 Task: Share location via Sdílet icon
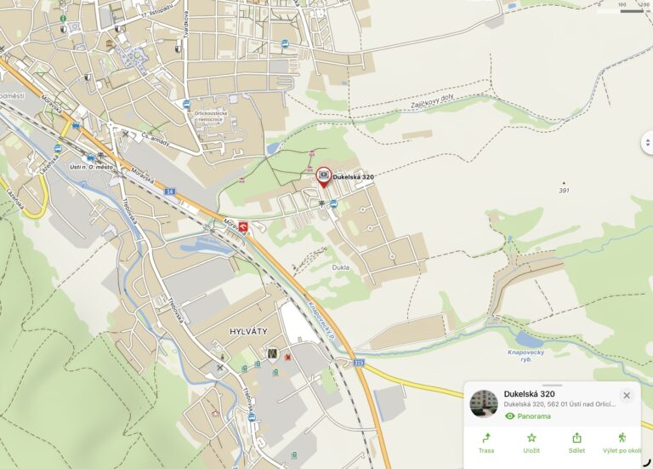click(576, 443)
